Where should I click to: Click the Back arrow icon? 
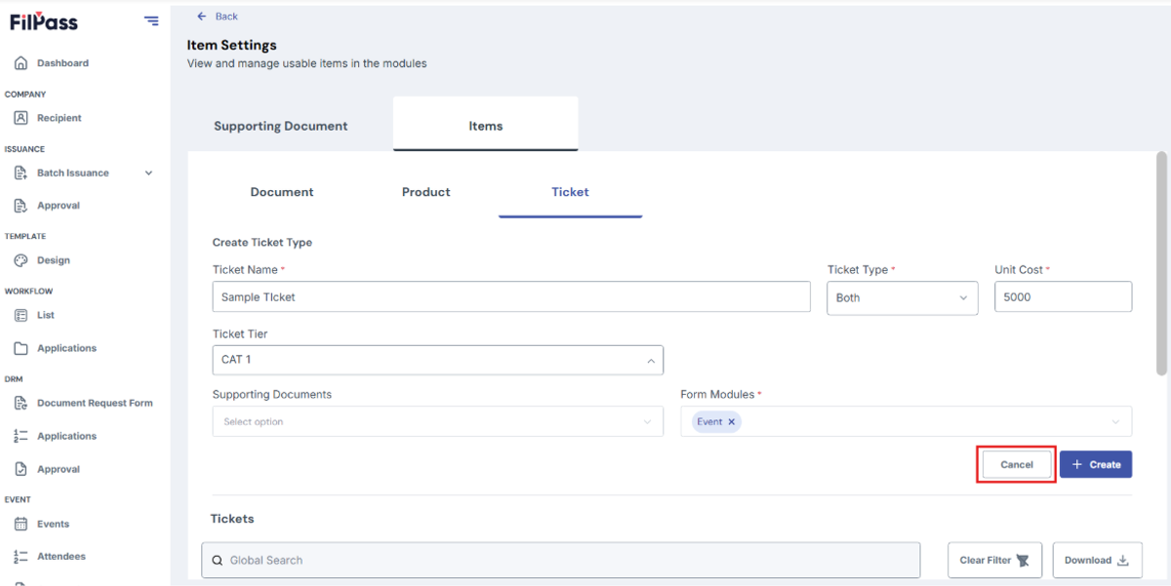202,17
